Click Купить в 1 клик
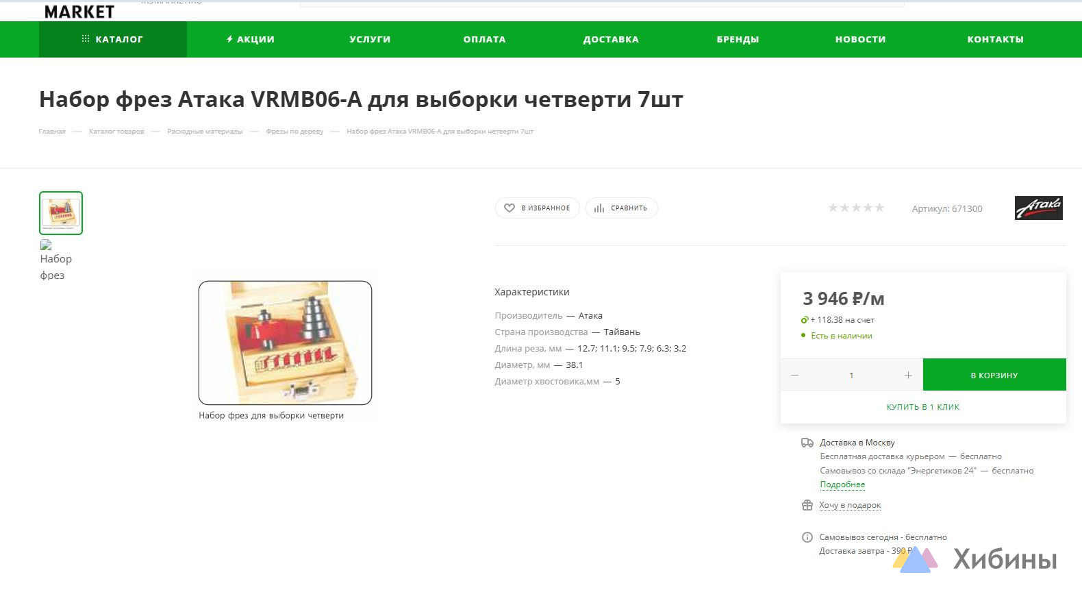1082x590 pixels. tap(922, 407)
